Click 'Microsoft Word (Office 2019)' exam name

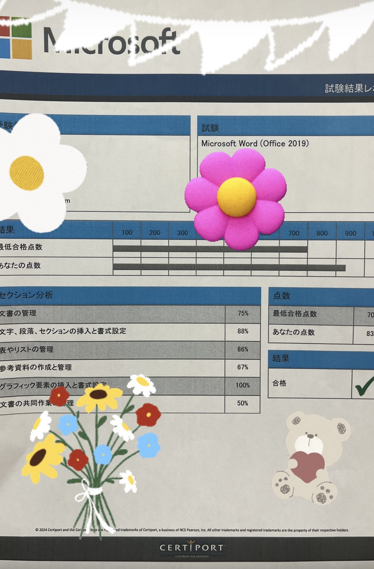(x=255, y=144)
